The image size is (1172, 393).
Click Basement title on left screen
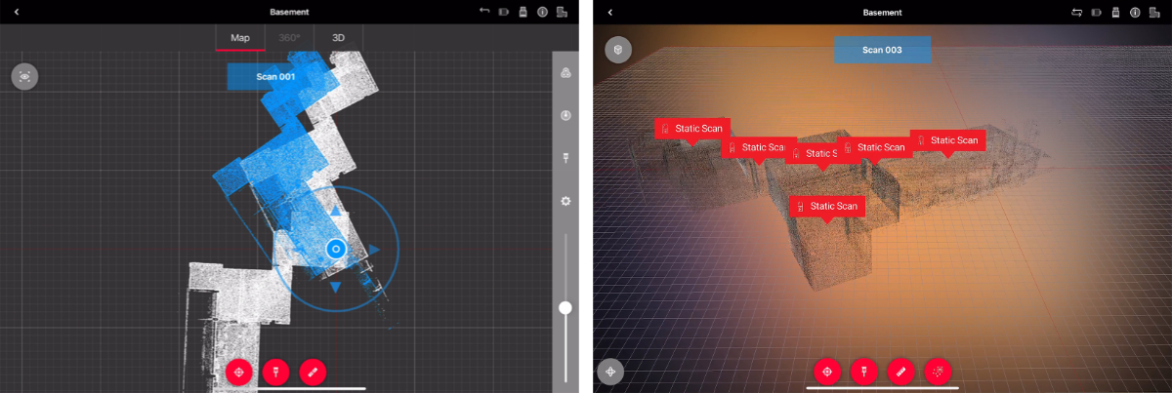click(x=288, y=12)
